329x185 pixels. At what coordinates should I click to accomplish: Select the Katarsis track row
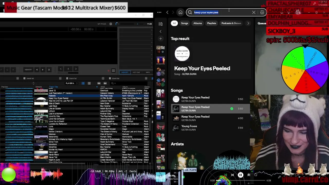point(75,96)
